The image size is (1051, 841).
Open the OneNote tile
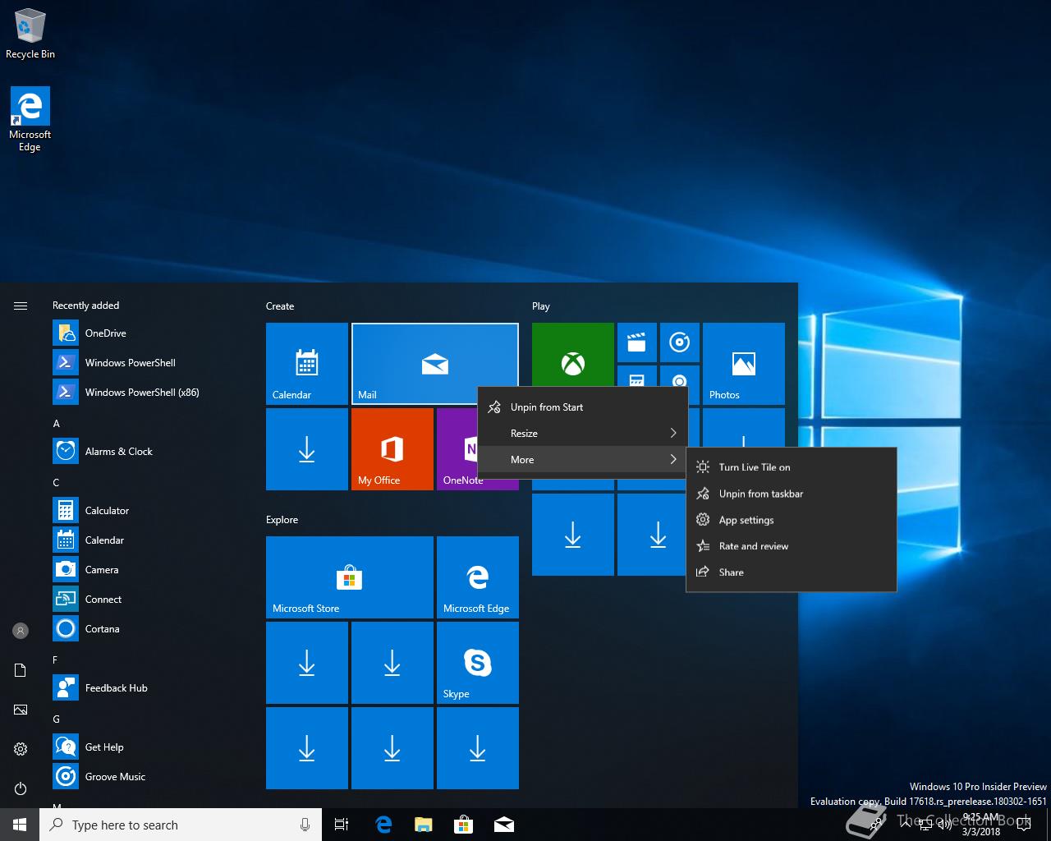(457, 449)
